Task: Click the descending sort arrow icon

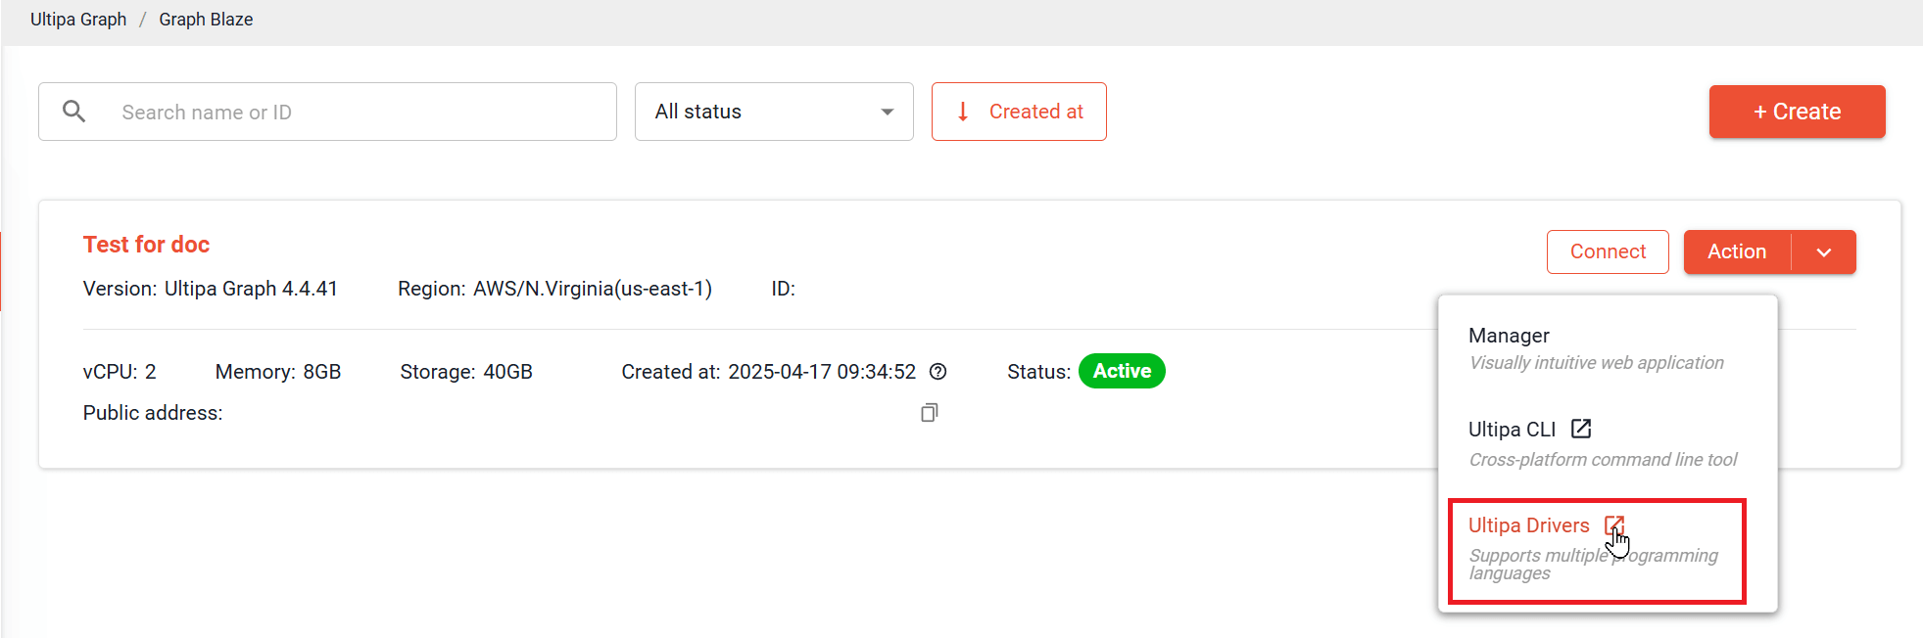Action: pyautogui.click(x=963, y=112)
